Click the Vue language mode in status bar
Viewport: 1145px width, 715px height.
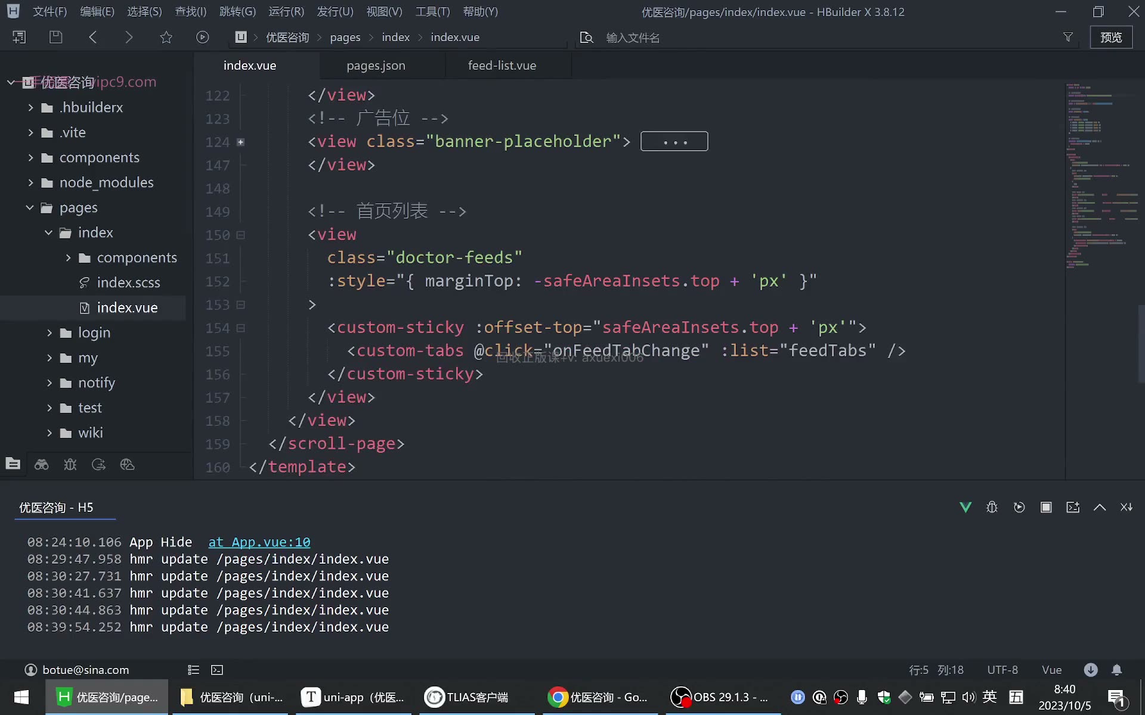[1051, 670]
